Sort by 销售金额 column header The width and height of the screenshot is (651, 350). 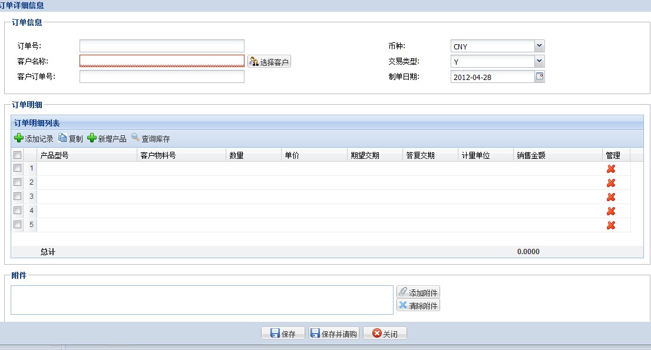[x=558, y=155]
